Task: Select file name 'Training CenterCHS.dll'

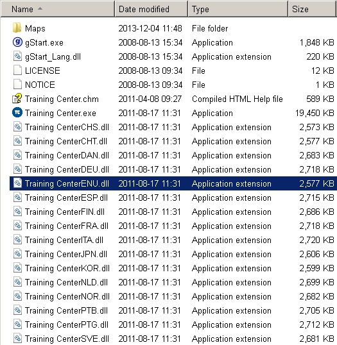Action: (x=67, y=127)
